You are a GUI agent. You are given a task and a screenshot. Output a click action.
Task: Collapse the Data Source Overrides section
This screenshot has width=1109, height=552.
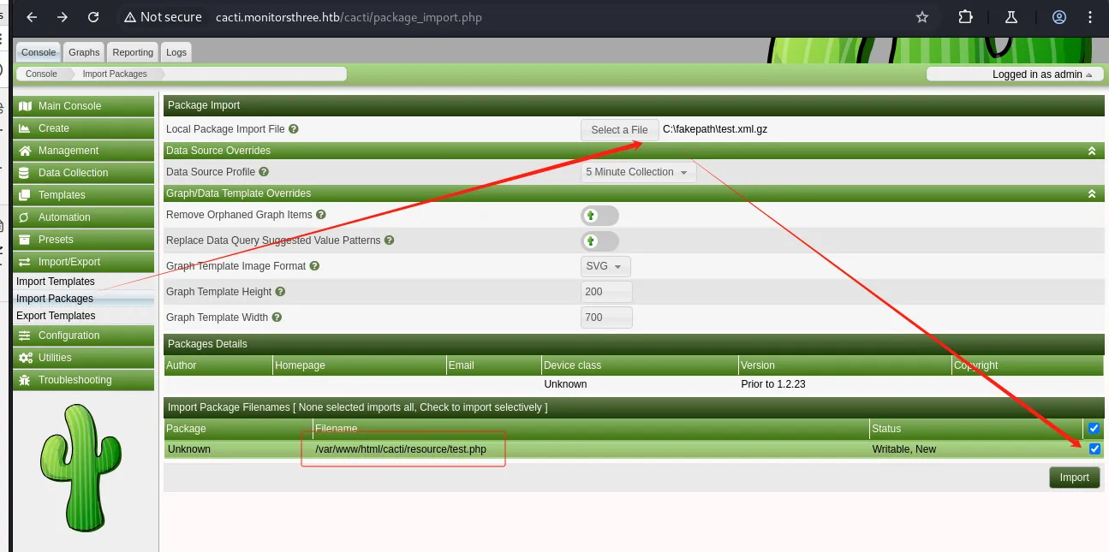click(x=1092, y=151)
